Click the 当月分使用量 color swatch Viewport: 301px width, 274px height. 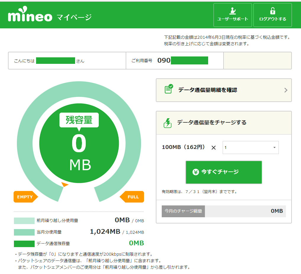pos(24,232)
